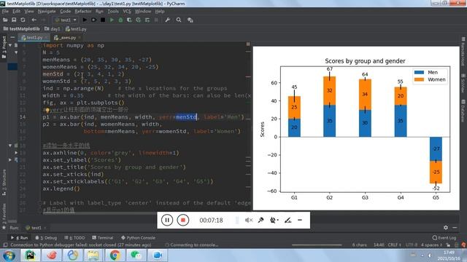Click the 4 spaces indent selector

tap(431, 245)
